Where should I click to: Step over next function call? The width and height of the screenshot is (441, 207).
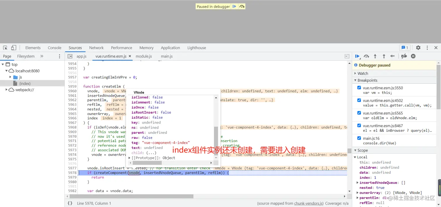click(366, 56)
